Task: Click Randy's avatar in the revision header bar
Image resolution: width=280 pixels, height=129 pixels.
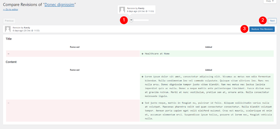Action: (8, 29)
